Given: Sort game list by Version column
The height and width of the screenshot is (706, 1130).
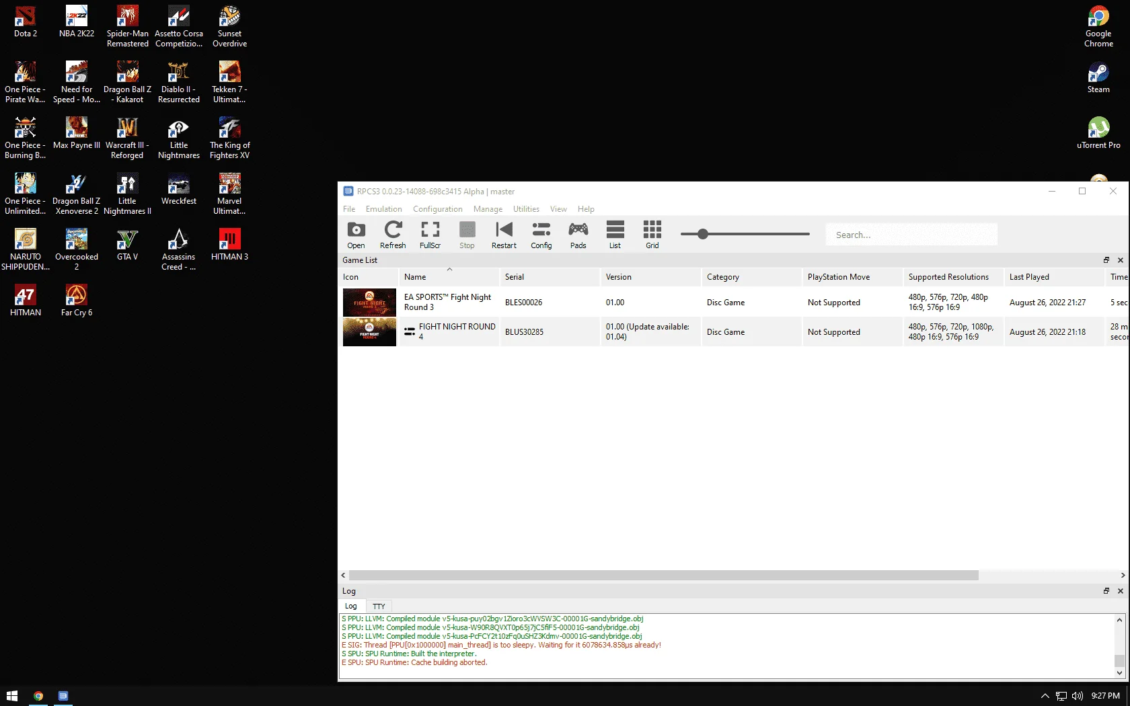Looking at the screenshot, I should (650, 277).
